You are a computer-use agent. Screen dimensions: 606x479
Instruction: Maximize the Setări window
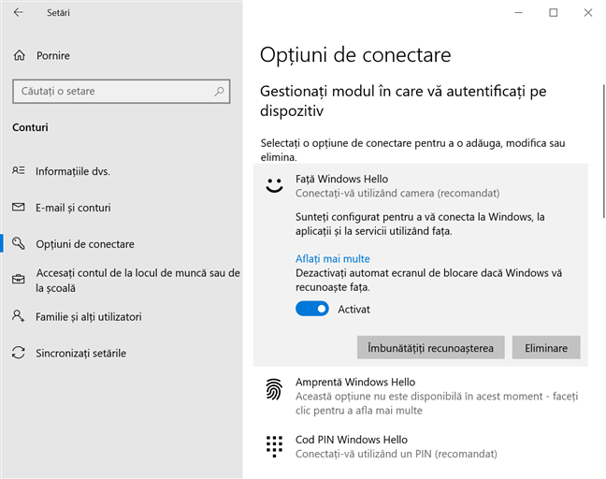tap(553, 13)
